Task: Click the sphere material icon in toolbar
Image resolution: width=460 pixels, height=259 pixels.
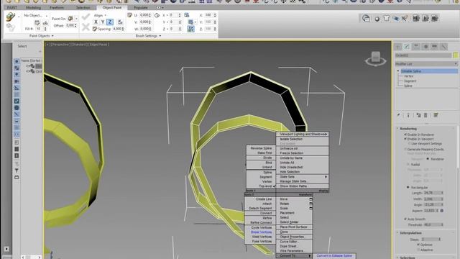Action: (x=377, y=19)
